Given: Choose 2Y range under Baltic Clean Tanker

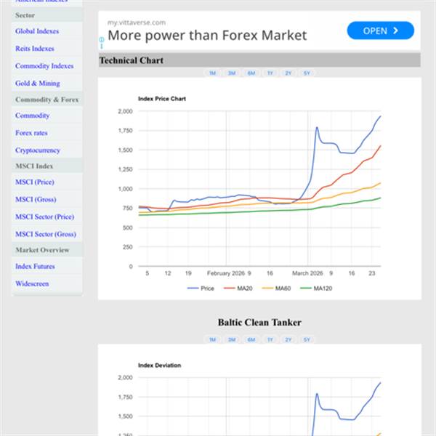Looking at the screenshot, I should (x=288, y=339).
